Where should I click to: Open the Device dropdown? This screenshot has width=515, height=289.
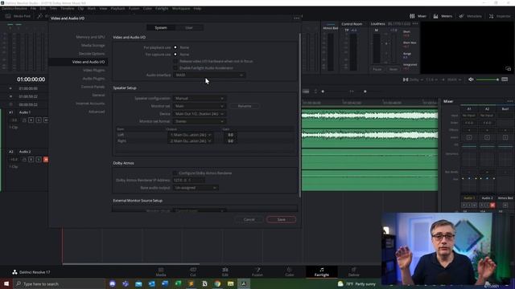click(200, 114)
